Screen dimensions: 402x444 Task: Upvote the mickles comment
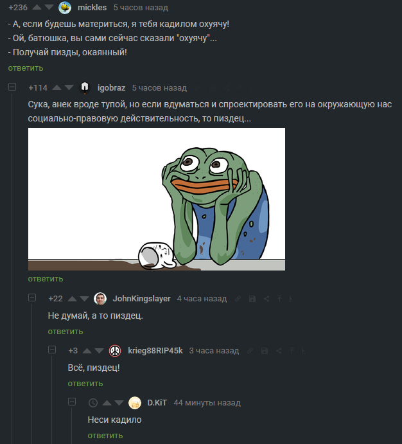(x=37, y=7)
